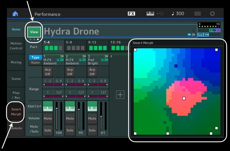Solo Part 3
Image resolution: width=230 pixels, height=151 pixels.
92,130
